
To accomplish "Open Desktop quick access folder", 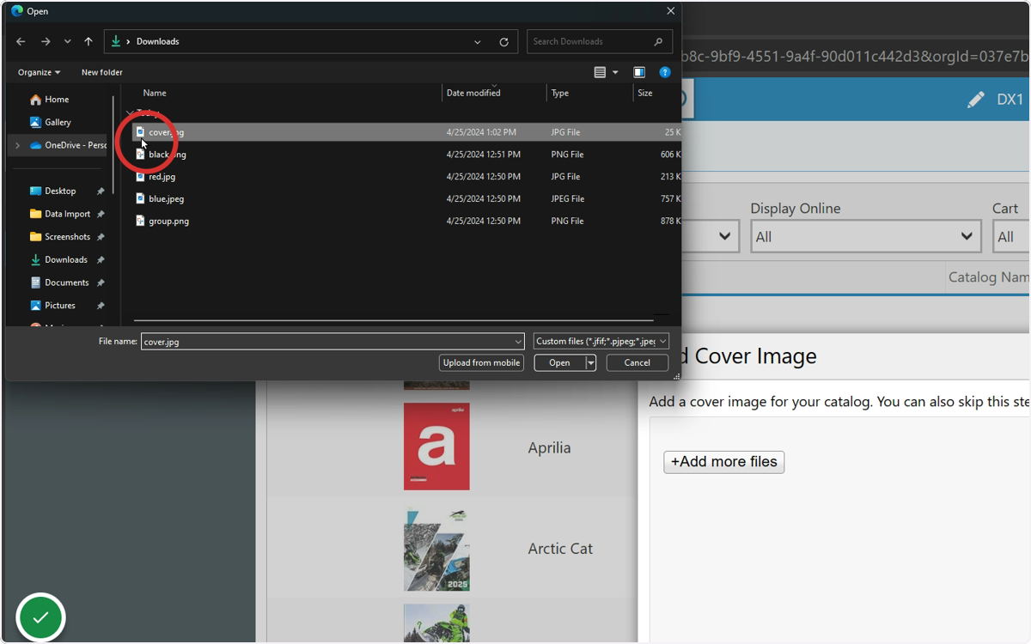I will click(x=60, y=191).
